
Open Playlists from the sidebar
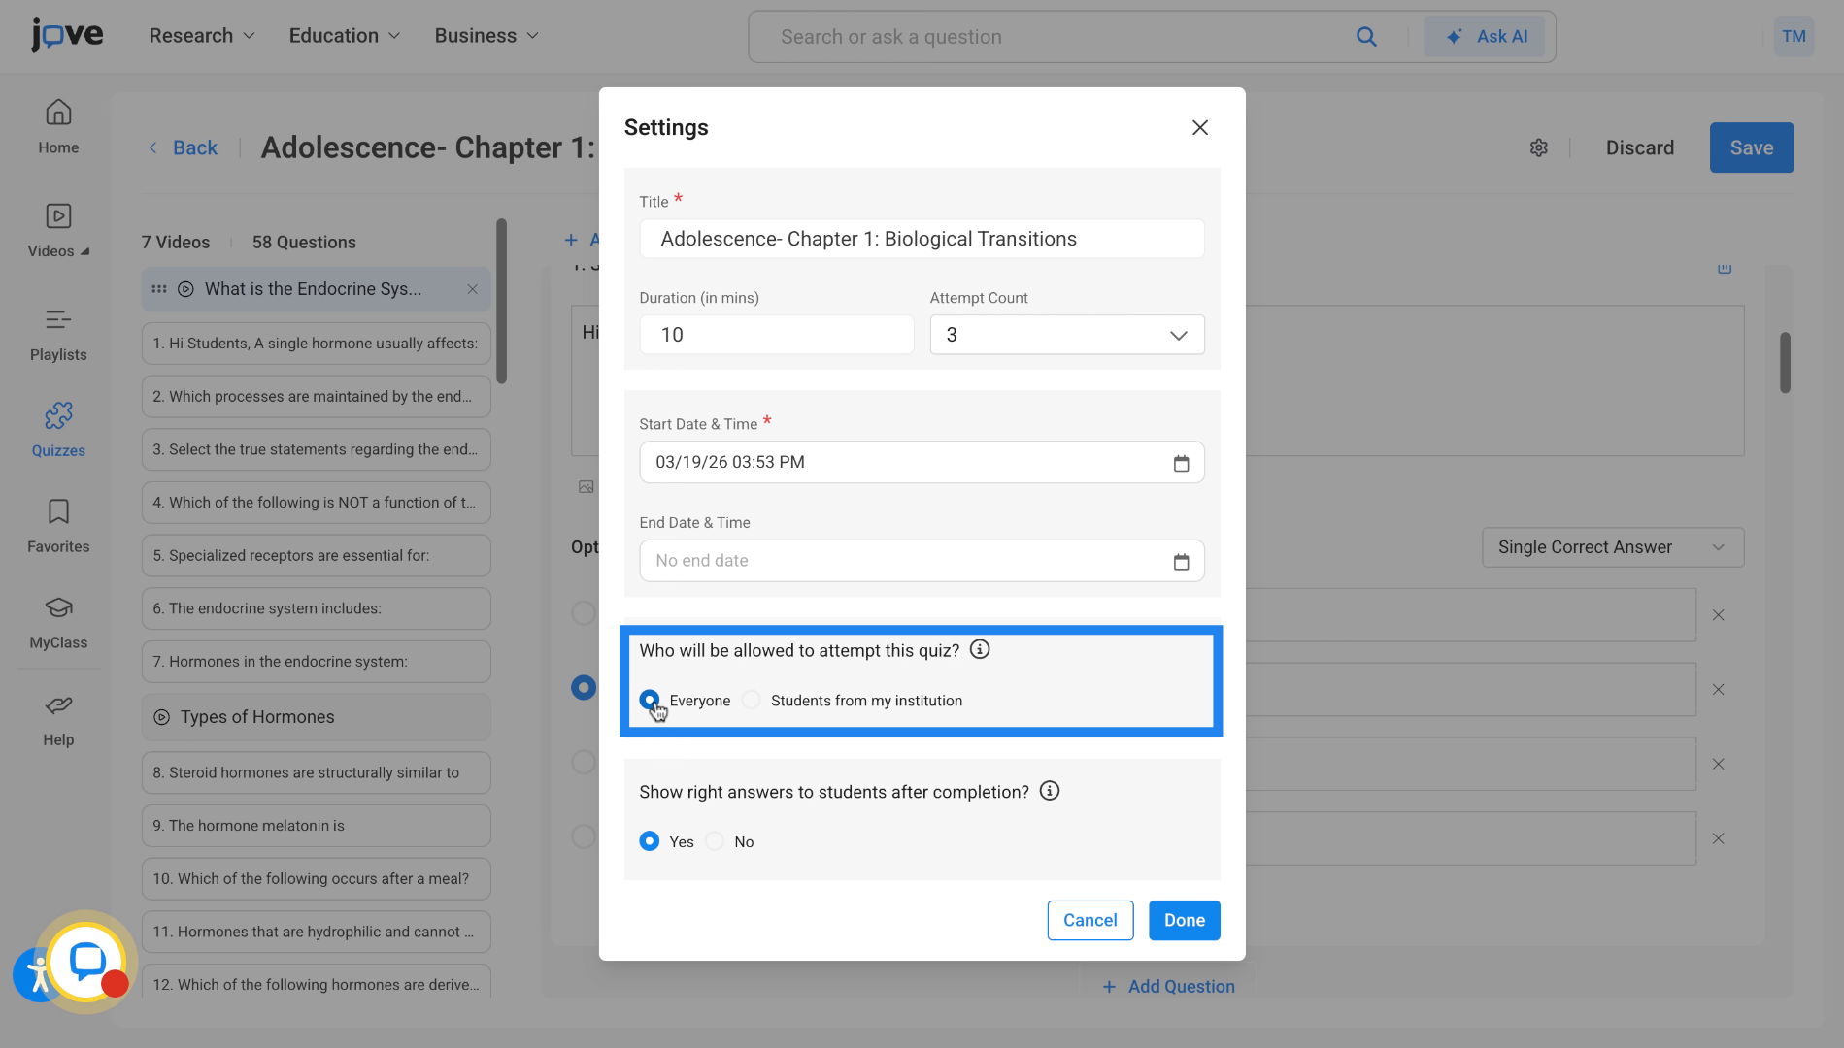(x=58, y=334)
